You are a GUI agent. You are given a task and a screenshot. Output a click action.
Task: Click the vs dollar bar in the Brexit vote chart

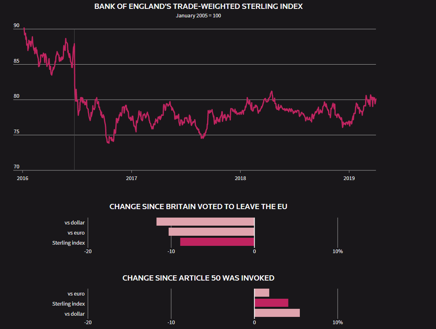pyautogui.click(x=205, y=222)
